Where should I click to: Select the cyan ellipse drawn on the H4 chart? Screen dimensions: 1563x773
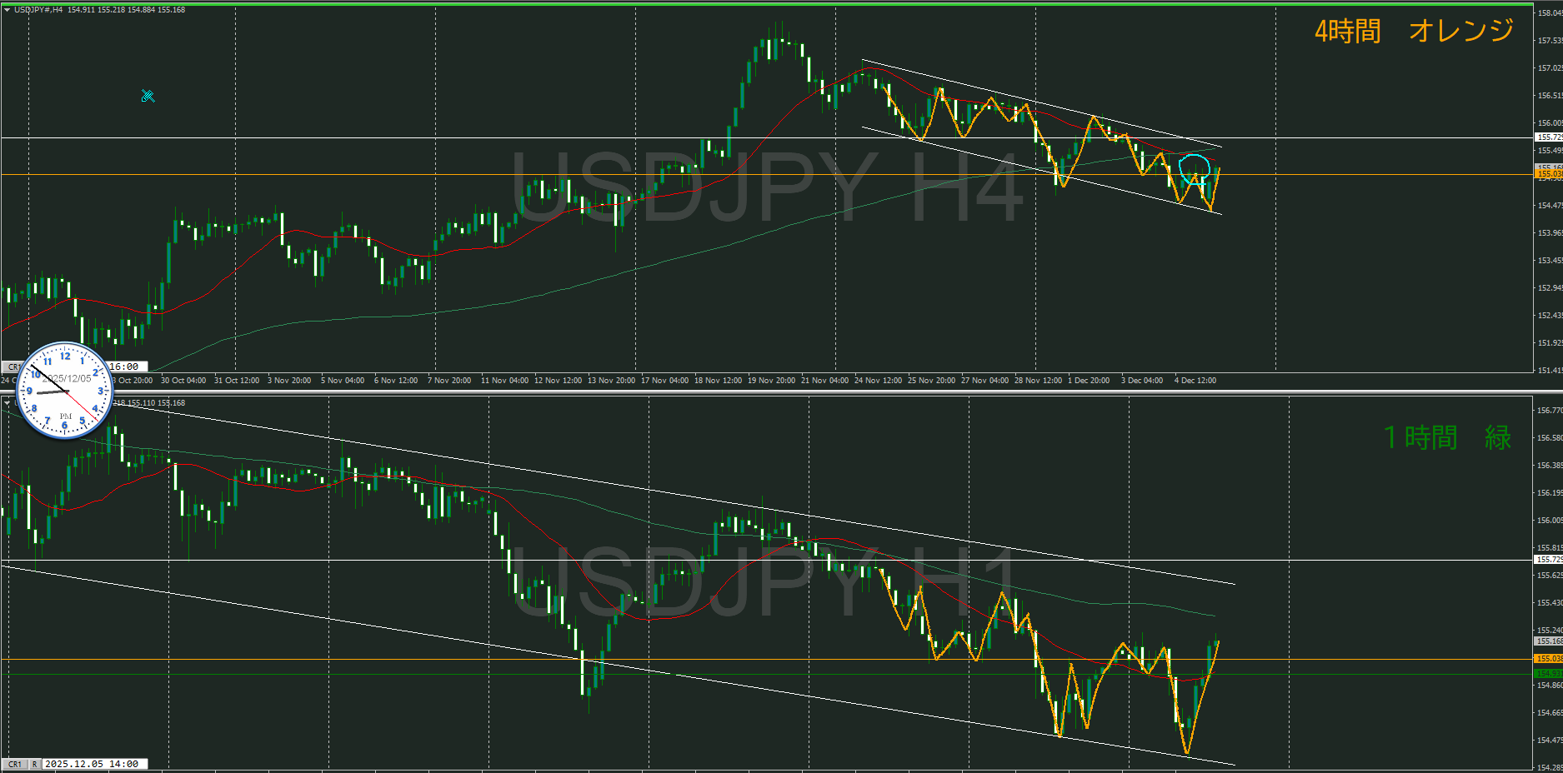[1194, 167]
